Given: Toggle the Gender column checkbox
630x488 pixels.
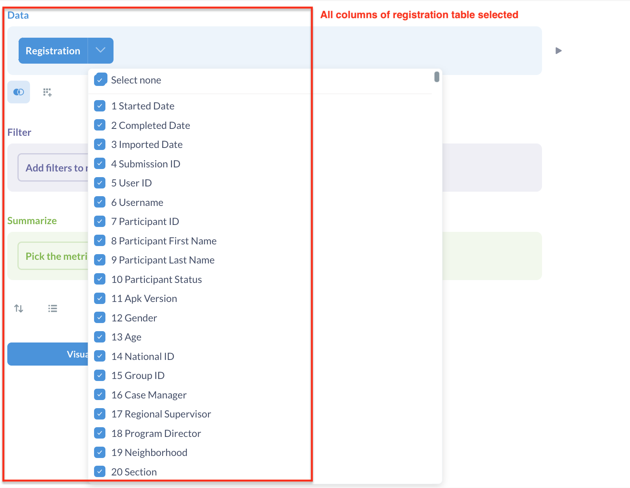Looking at the screenshot, I should pos(100,317).
